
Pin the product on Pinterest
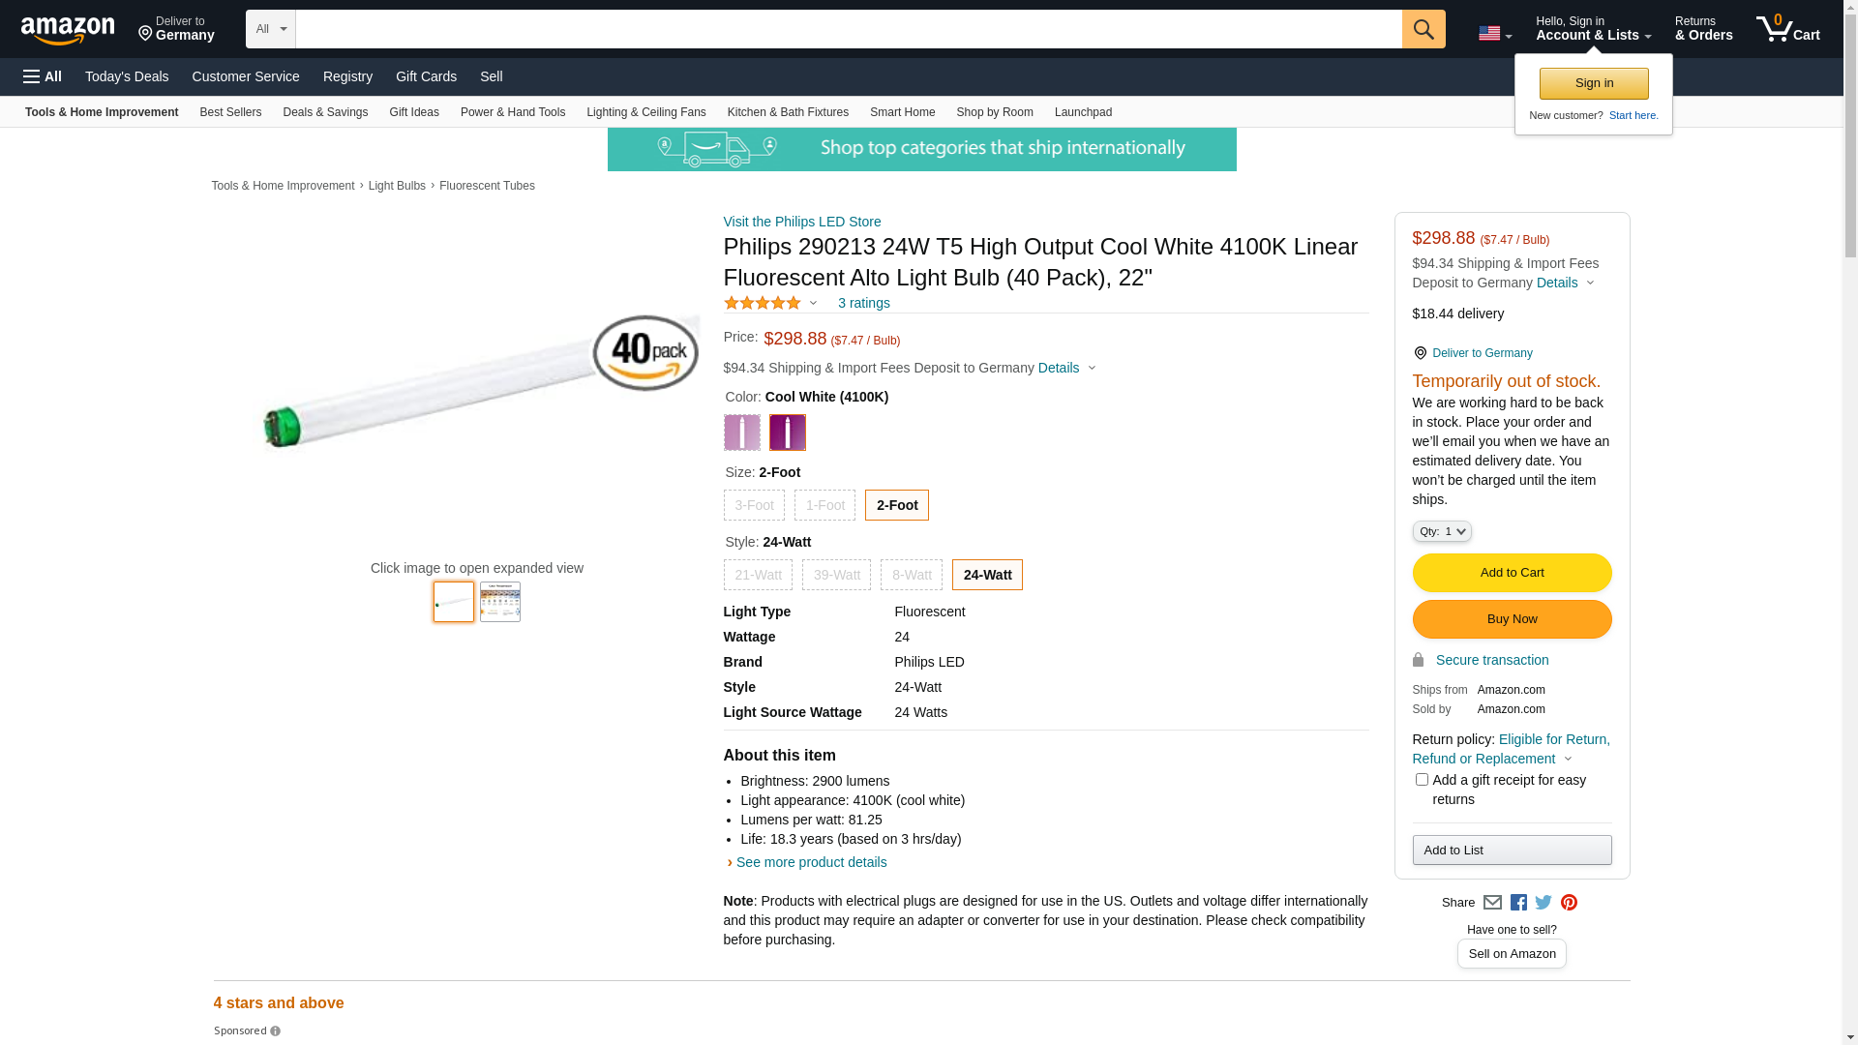coord(1569,903)
